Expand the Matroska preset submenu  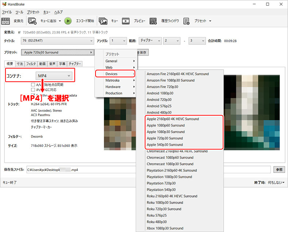click(116, 80)
